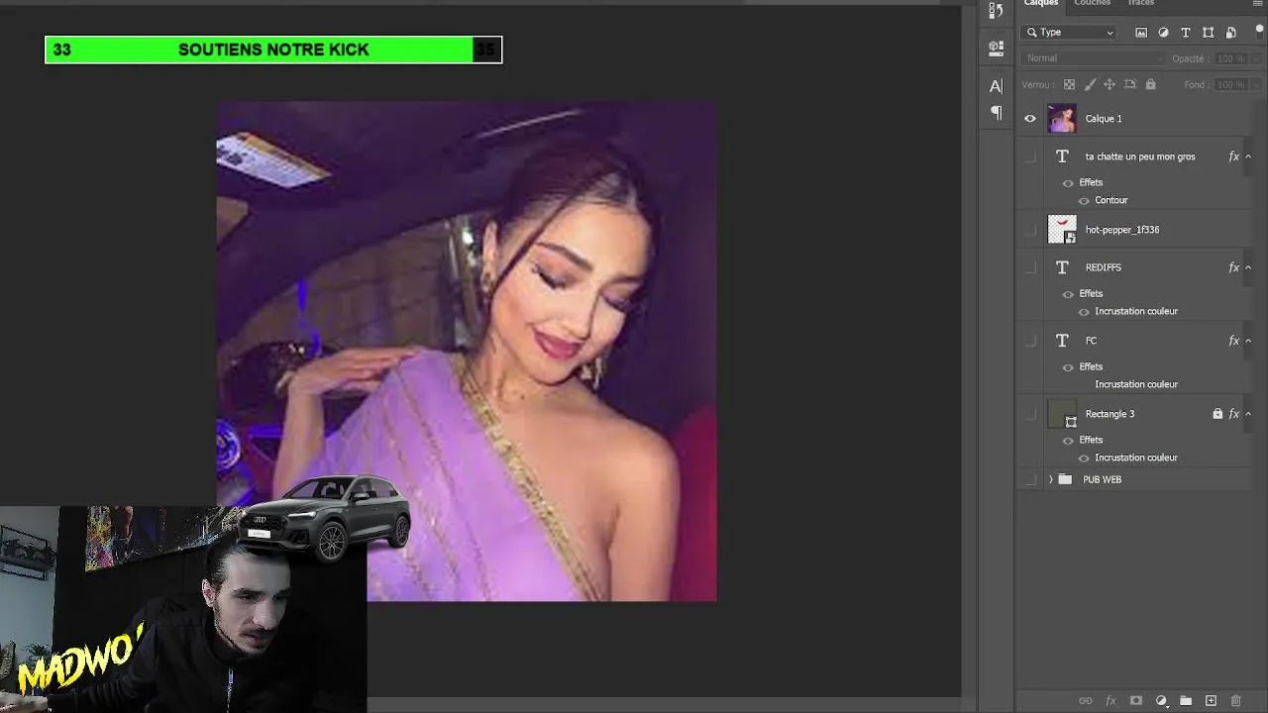The width and height of the screenshot is (1268, 713).
Task: Open the Type filter dropdown
Action: pos(1070,33)
